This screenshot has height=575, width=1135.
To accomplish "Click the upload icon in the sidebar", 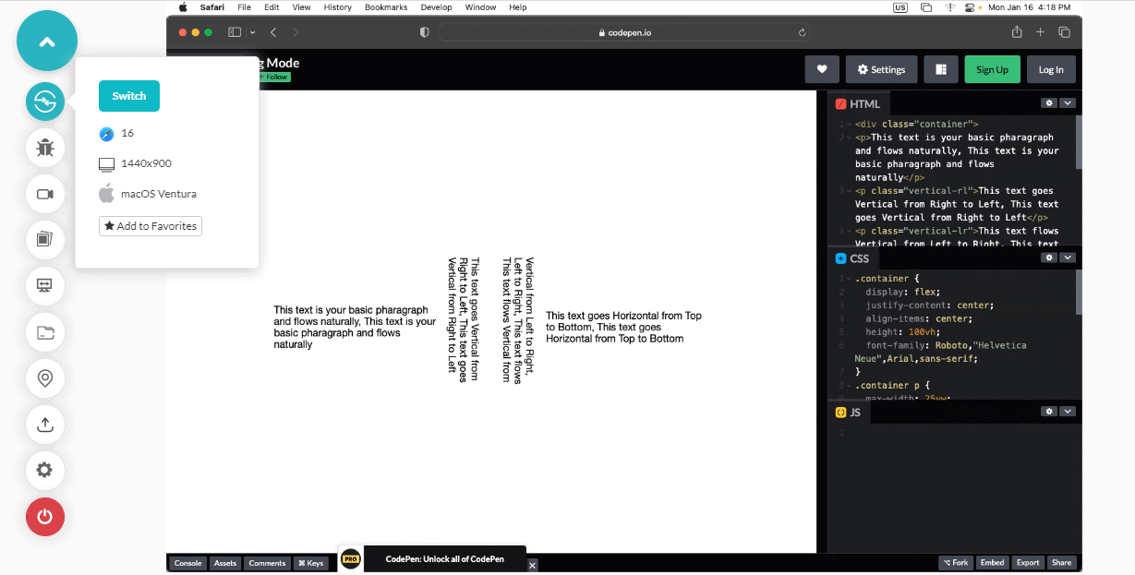I will [x=45, y=425].
